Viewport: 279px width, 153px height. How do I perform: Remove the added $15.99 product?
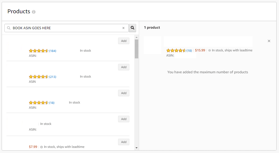(x=269, y=41)
